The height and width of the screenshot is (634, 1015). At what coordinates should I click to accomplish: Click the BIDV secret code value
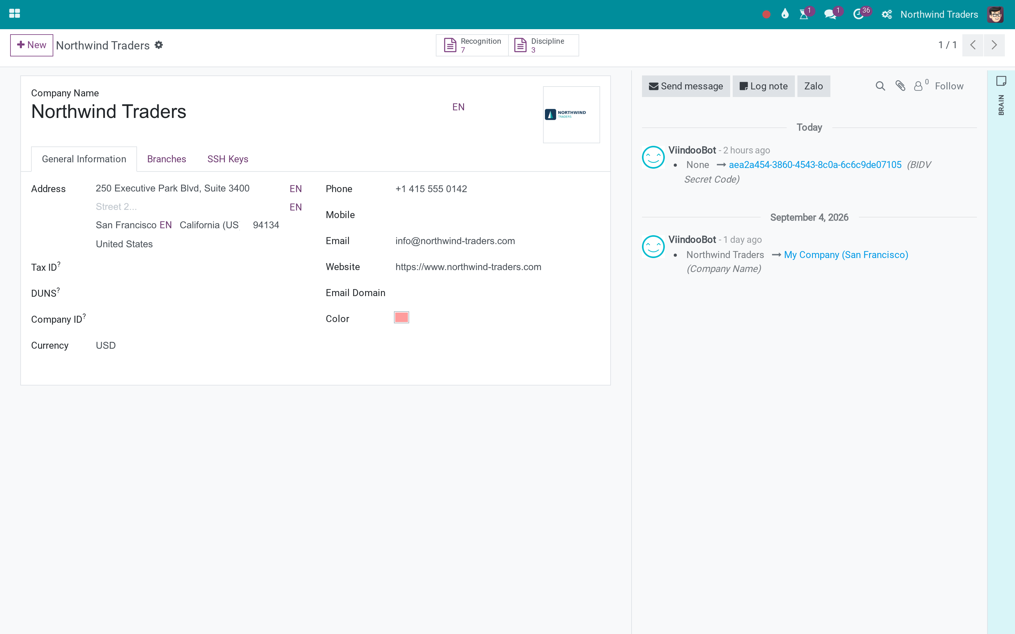pos(815,165)
